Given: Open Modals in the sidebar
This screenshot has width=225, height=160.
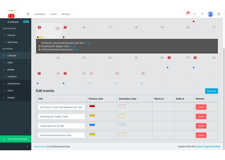Looking at the screenshot, I should tap(16, 97).
